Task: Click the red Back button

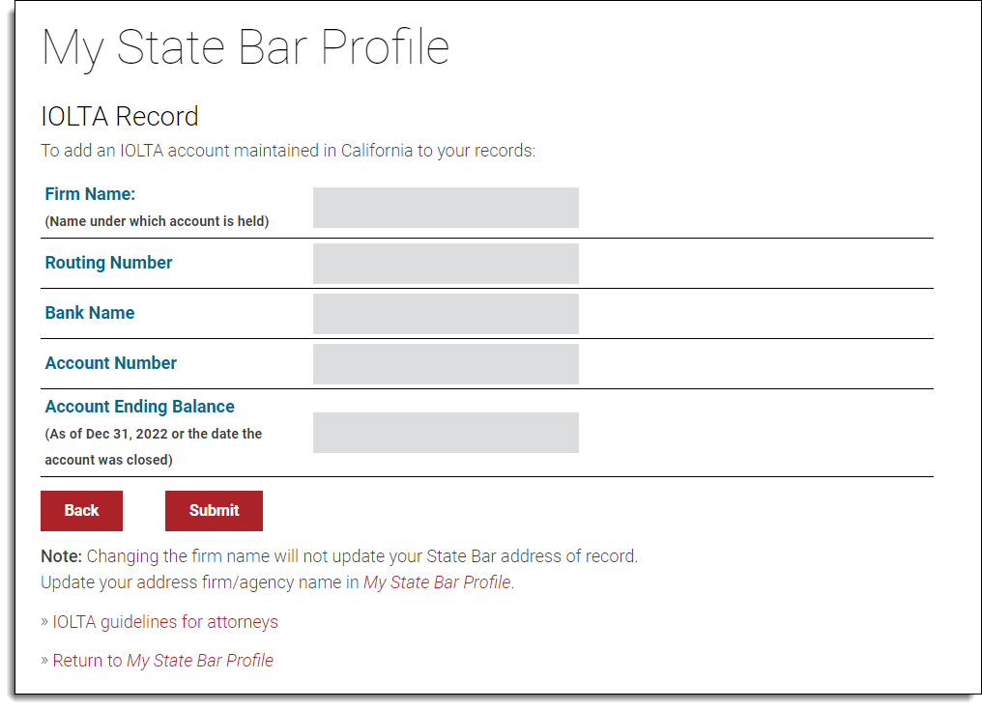Action: pos(81,511)
